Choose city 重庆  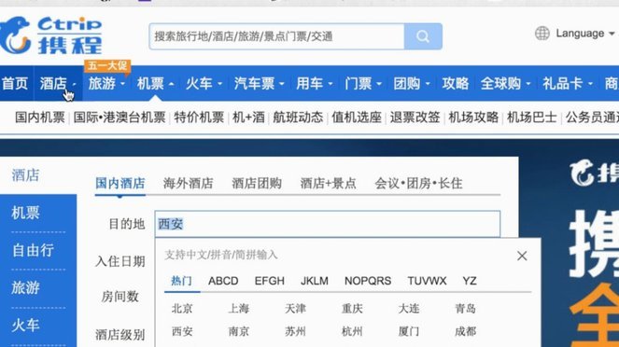(352, 309)
